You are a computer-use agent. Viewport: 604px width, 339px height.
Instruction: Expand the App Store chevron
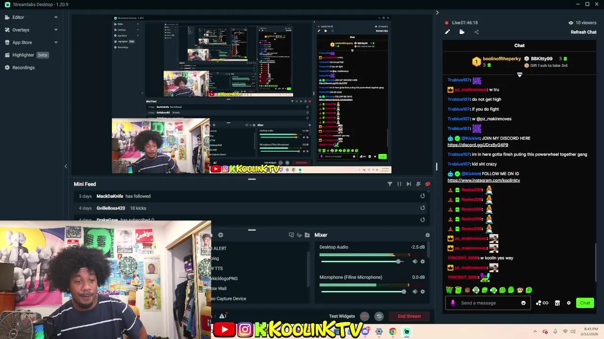(56, 42)
